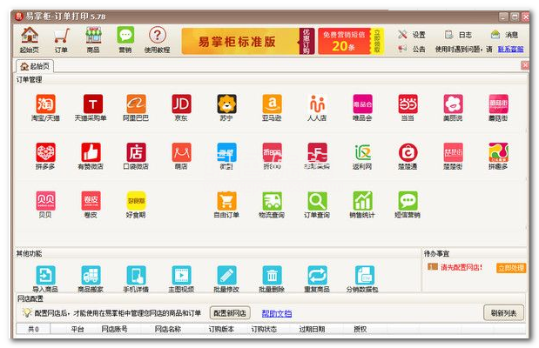Open 使用教程 help toolbar item
Viewport: 539px width, 348px height.
pos(158,40)
